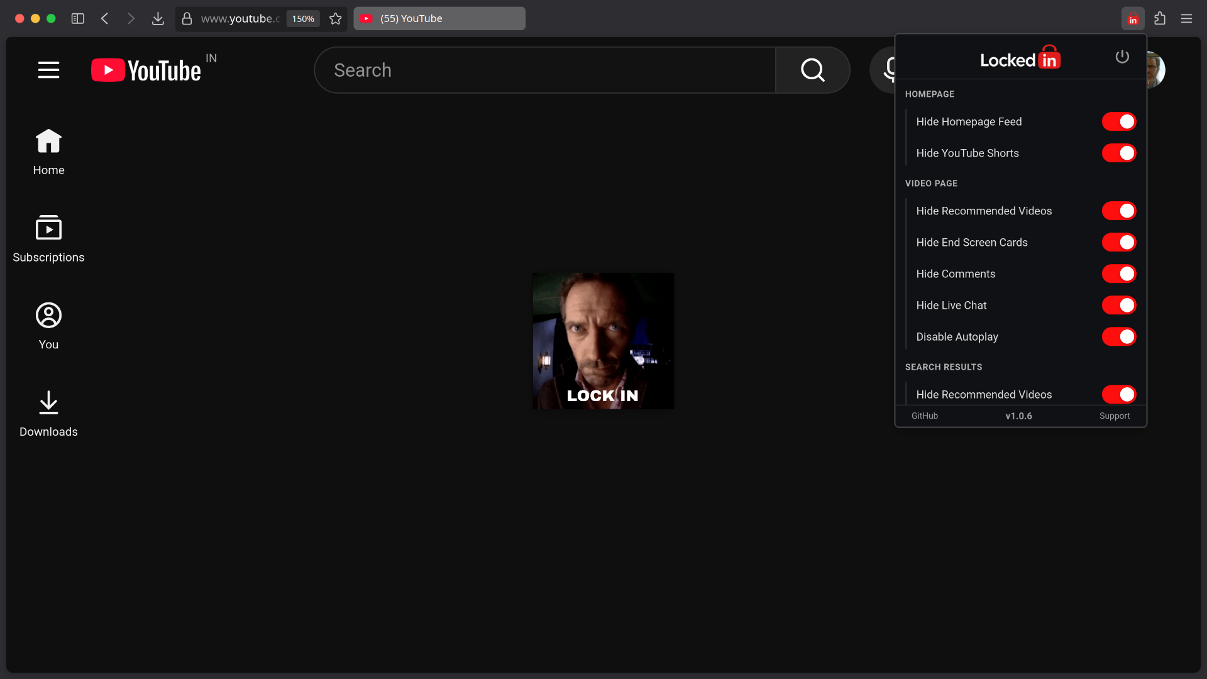
Task: Open Subscriptions from the sidebar
Action: 48,239
